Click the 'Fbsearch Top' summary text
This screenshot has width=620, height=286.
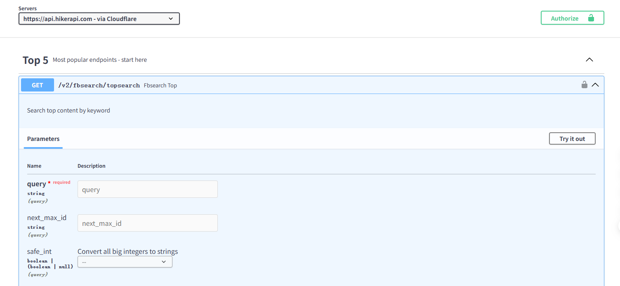(x=160, y=85)
